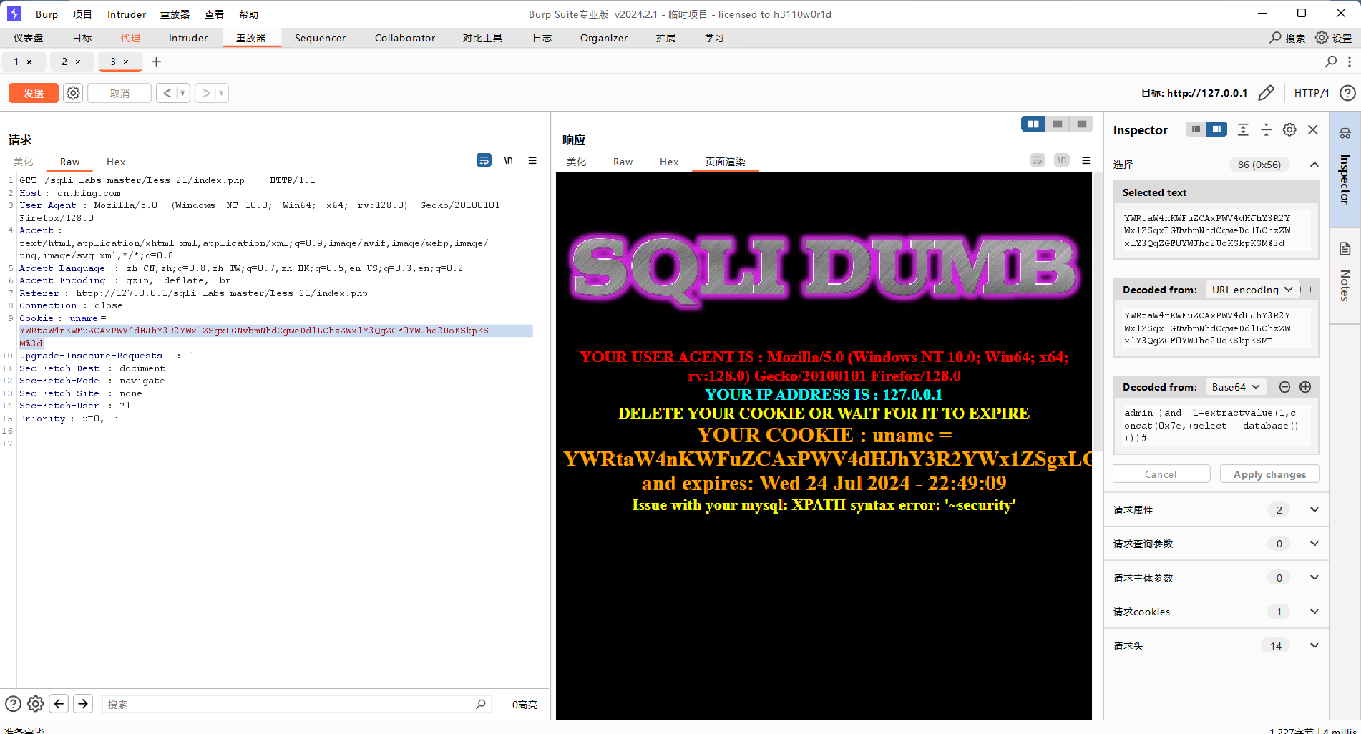The height and width of the screenshot is (734, 1361).
Task: Close Repeater tab 3
Action: click(x=126, y=62)
